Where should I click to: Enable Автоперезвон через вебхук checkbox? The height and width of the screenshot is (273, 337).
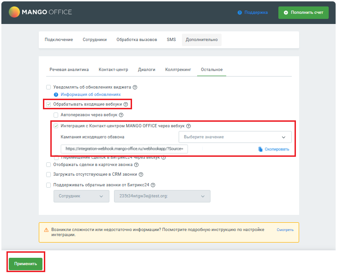click(x=56, y=115)
